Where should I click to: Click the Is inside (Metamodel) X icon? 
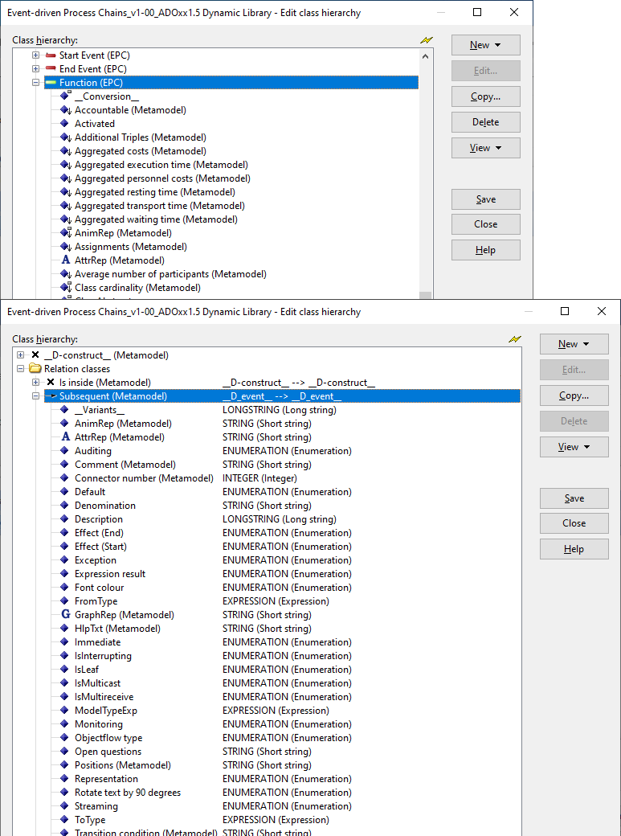tap(51, 383)
